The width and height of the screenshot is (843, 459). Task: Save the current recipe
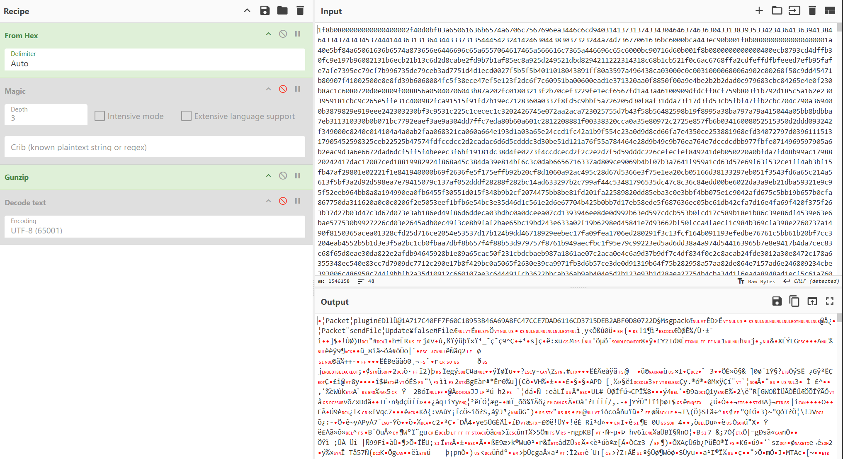point(265,11)
